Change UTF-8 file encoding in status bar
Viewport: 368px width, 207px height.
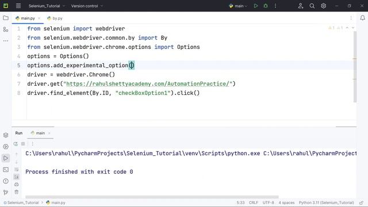(x=269, y=203)
